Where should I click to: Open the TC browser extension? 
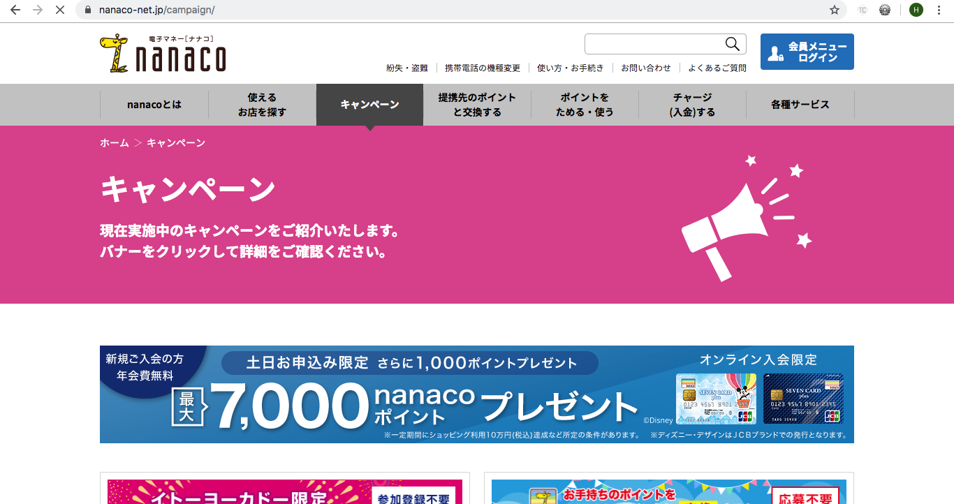(863, 10)
